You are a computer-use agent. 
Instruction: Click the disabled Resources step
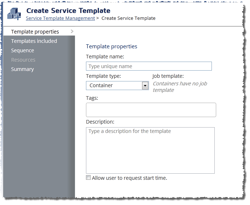pyautogui.click(x=23, y=60)
